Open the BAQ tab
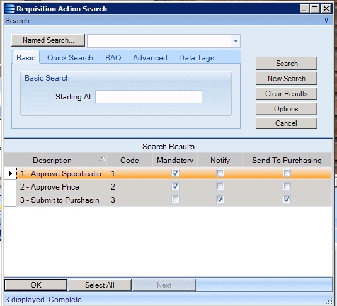337x306 pixels. click(x=113, y=58)
